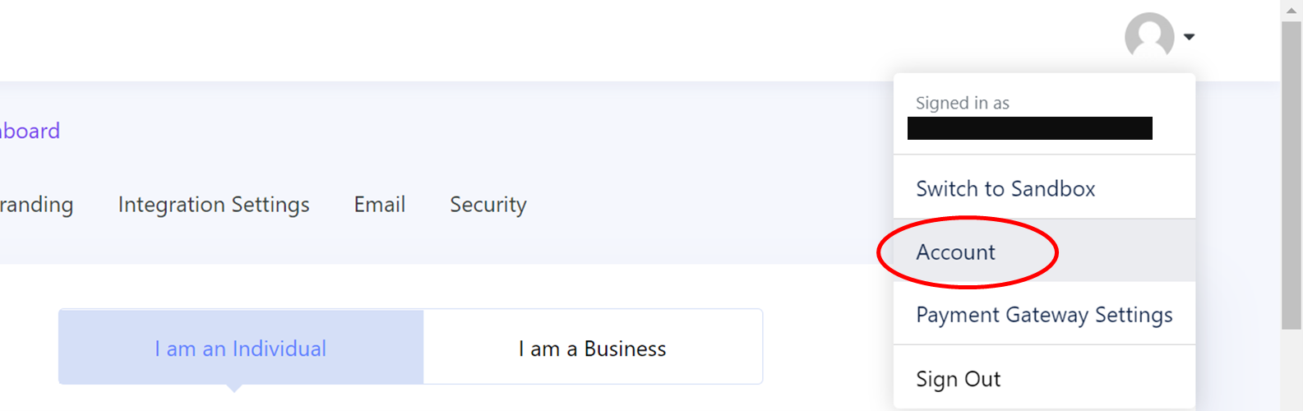This screenshot has width=1303, height=411.
Task: Click the Signed in as label
Action: tap(963, 103)
